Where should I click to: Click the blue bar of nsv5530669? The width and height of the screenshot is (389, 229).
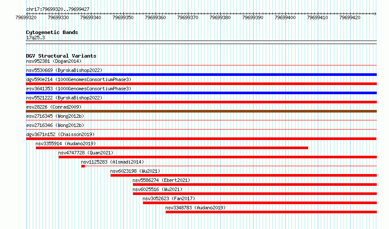coord(201,75)
